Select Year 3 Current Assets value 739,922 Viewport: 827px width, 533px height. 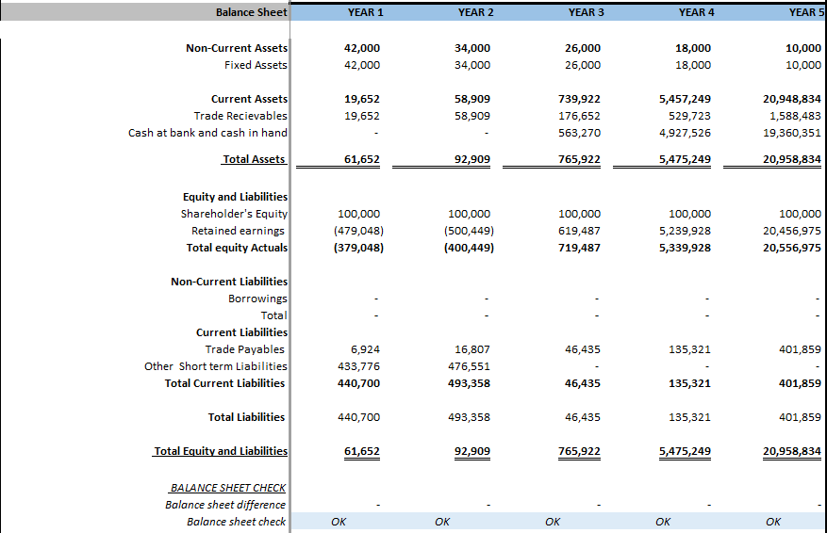click(579, 99)
